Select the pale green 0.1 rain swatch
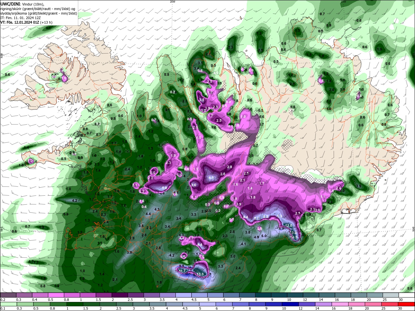Screen dimensions: 415x311 8,304
